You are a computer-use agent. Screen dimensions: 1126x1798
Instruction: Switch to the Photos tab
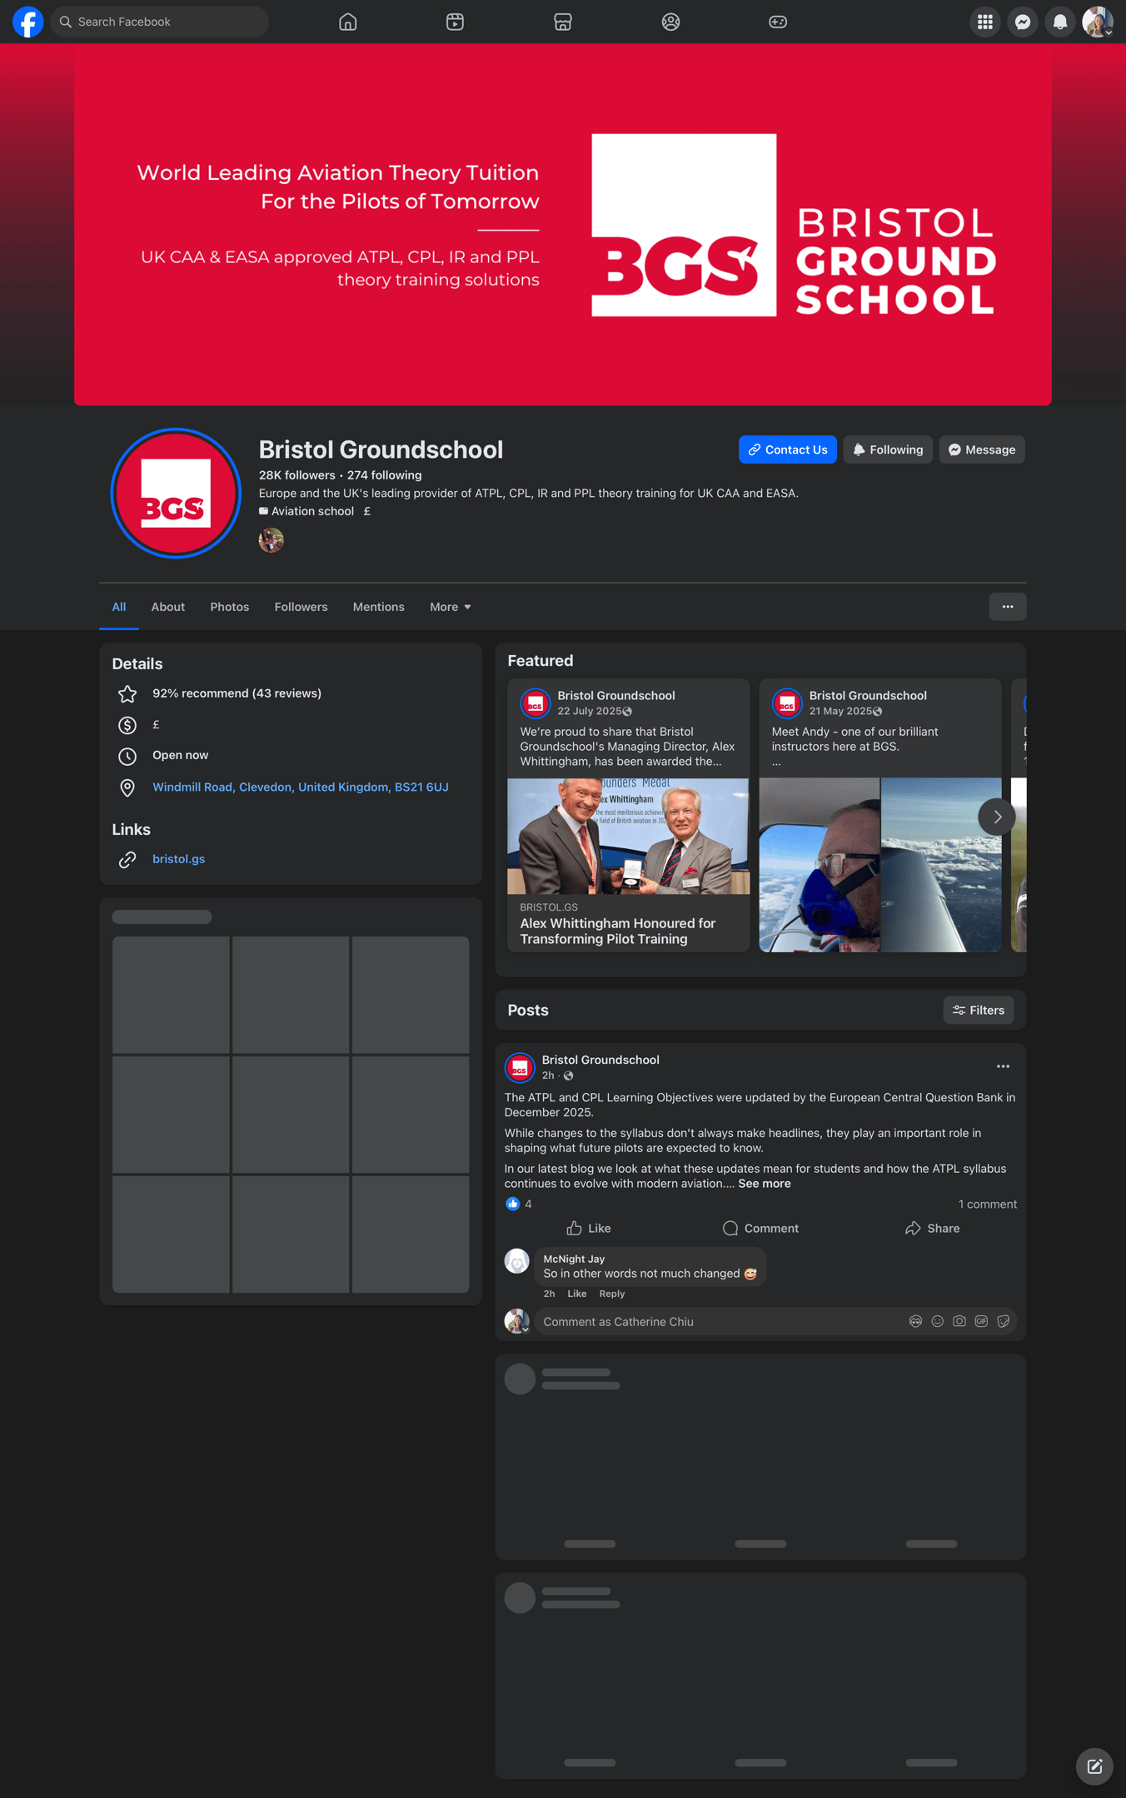230,607
